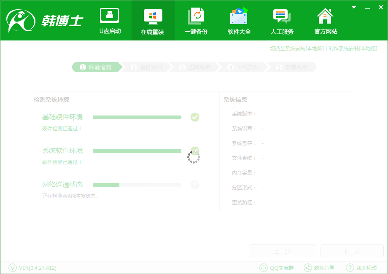The height and width of the screenshot is (274, 388).
Task: Visit the 官方网站 official website
Action: point(325,20)
